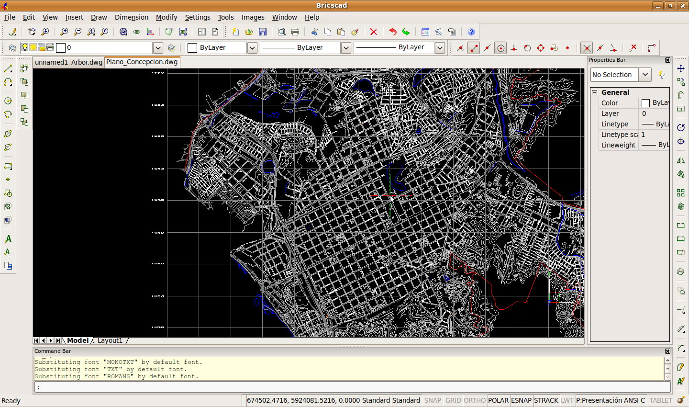Open Help with the question mark icon

coord(471,32)
